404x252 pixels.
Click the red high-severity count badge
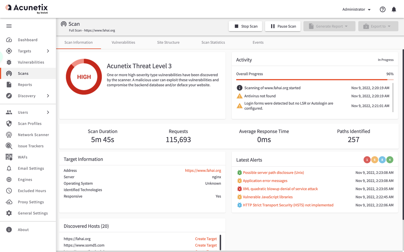[367, 160]
